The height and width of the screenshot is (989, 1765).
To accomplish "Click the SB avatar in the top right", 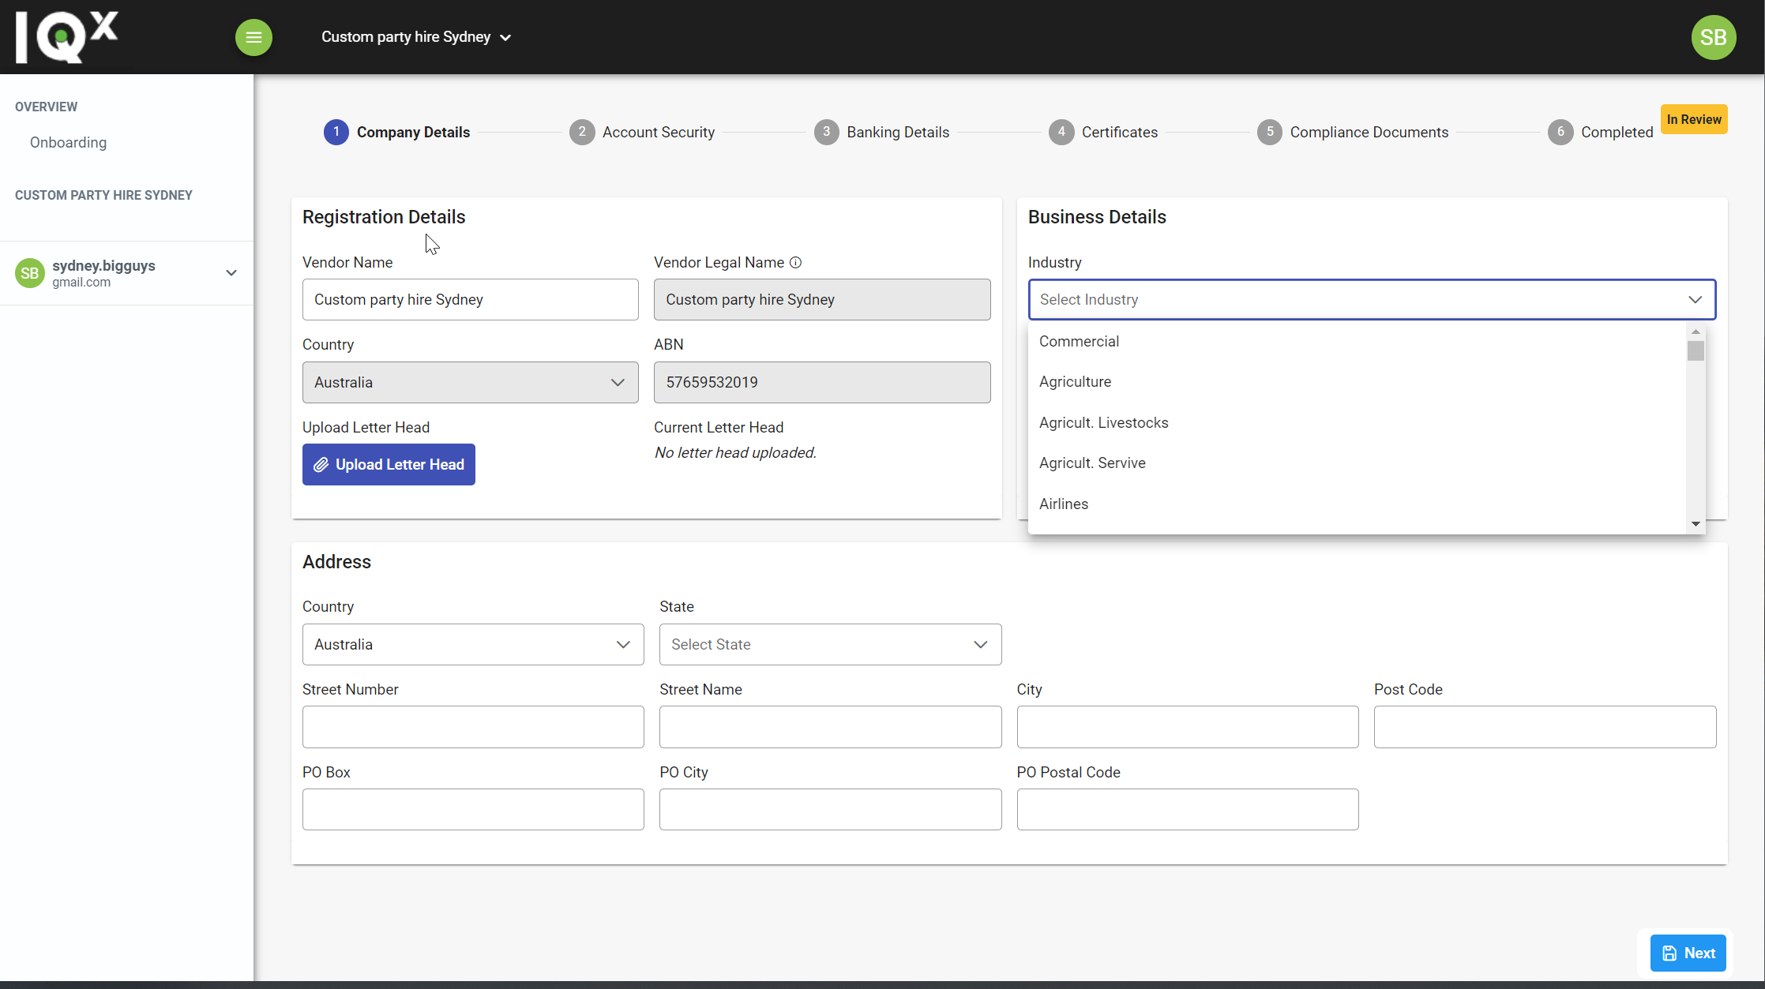I will pos(1713,36).
